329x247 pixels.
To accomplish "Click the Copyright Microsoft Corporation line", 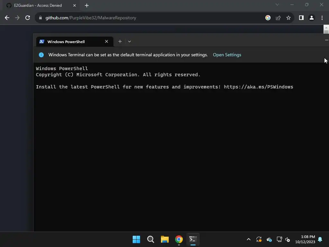I will pyautogui.click(x=118, y=75).
